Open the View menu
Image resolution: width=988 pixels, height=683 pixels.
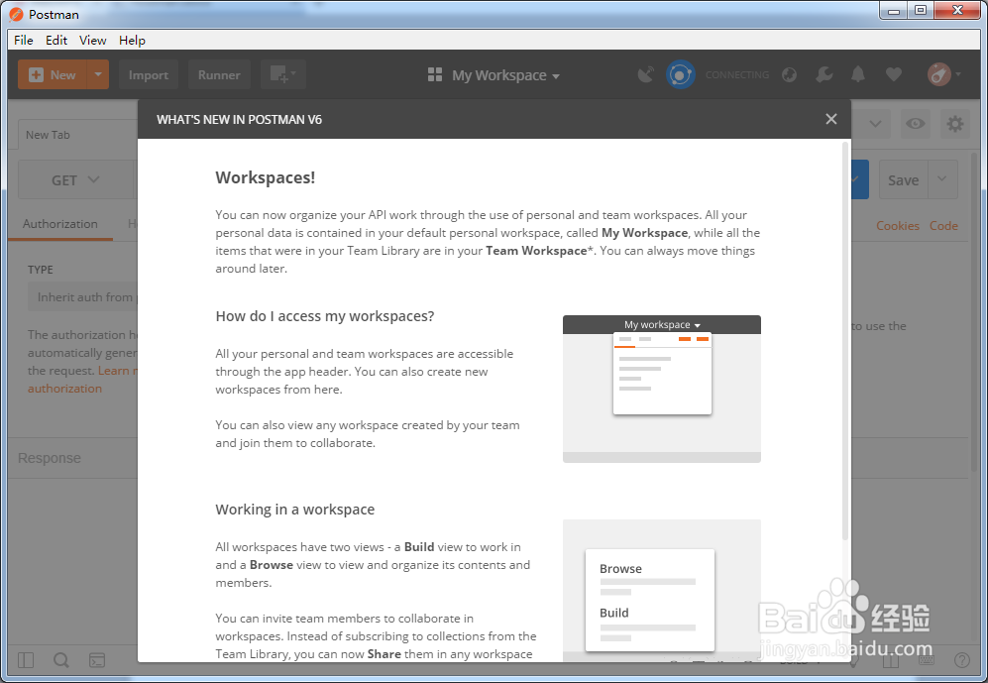click(x=92, y=40)
